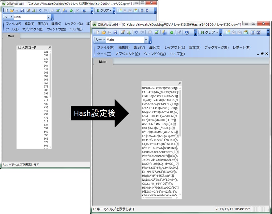Open Edit Script in back window toolbar

[x=28, y=10]
